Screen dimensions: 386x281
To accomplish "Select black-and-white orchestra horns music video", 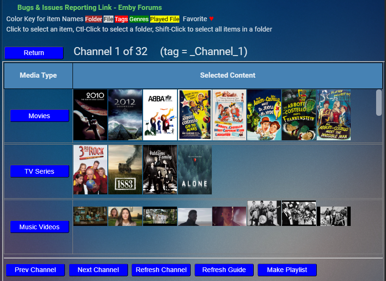I will pos(299,213).
